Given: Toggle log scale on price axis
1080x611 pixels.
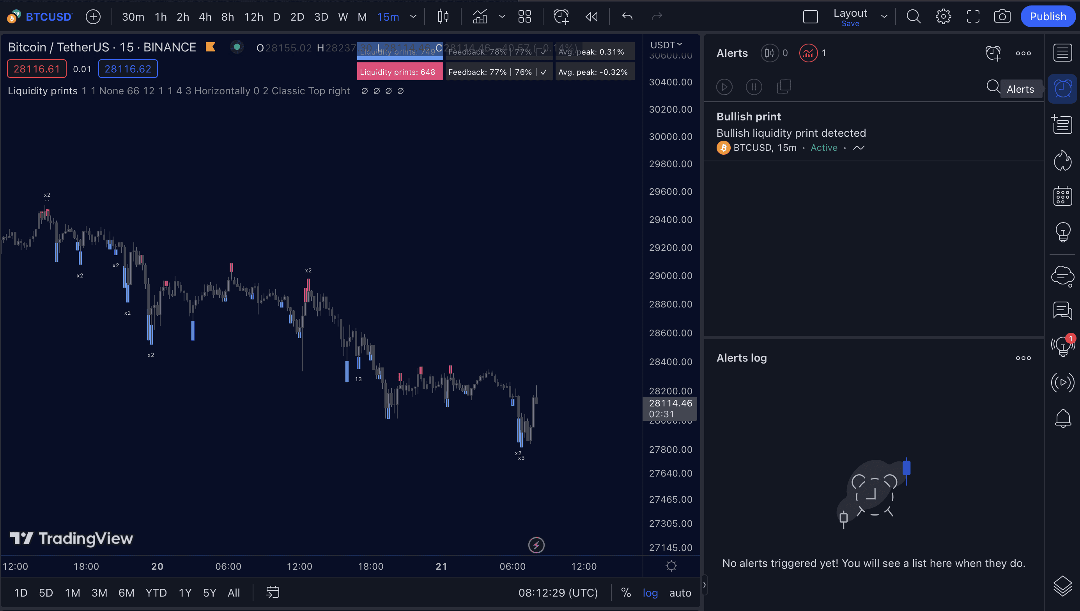Looking at the screenshot, I should coord(650,593).
